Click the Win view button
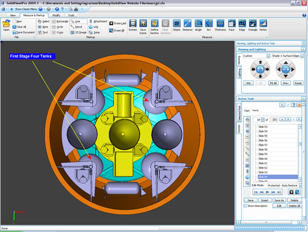The width and height of the screenshot is (308, 232). click(248, 83)
